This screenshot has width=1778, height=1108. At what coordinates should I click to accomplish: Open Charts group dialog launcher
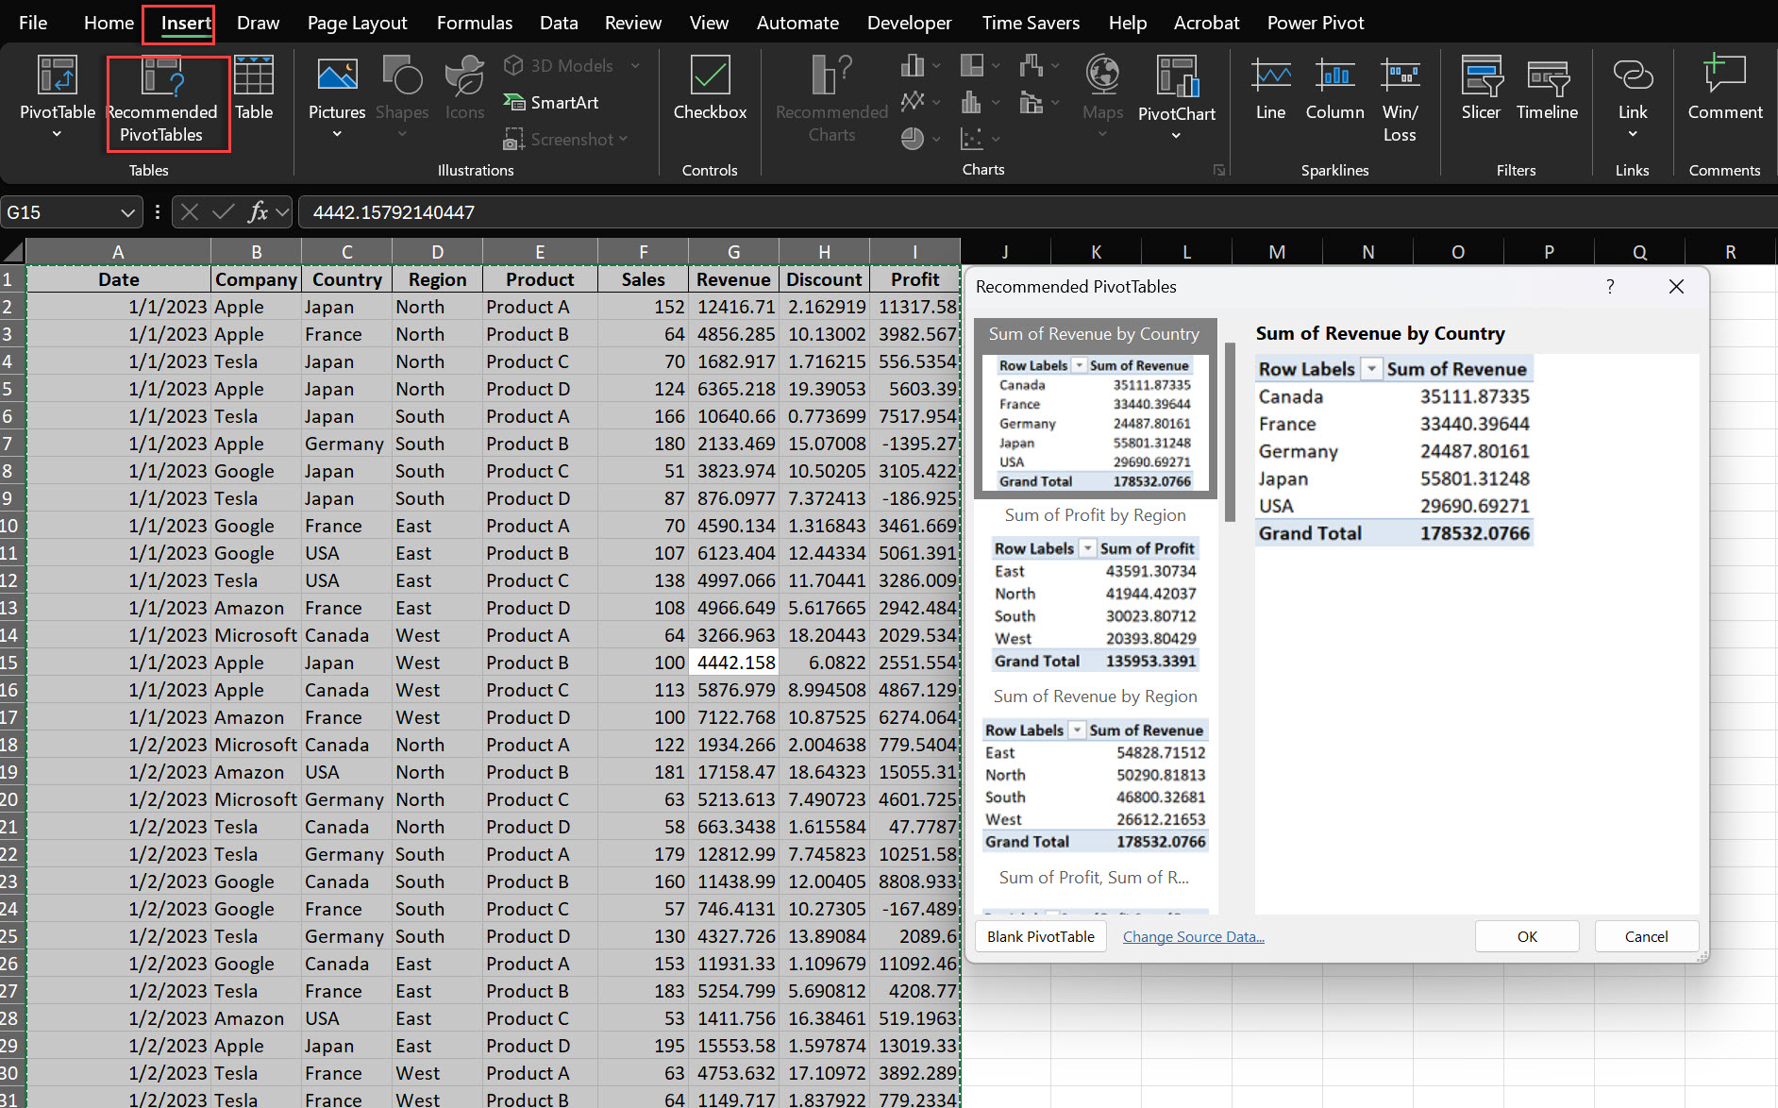click(1219, 170)
